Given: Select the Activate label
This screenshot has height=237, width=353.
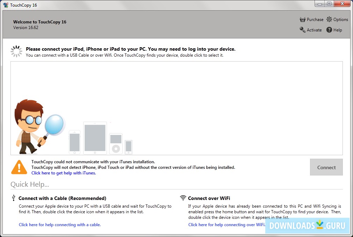Looking at the screenshot, I should (314, 30).
